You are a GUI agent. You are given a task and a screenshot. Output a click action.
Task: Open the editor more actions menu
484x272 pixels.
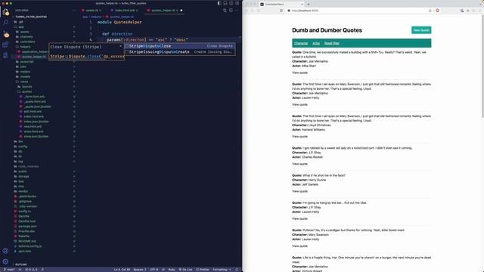(237, 10)
